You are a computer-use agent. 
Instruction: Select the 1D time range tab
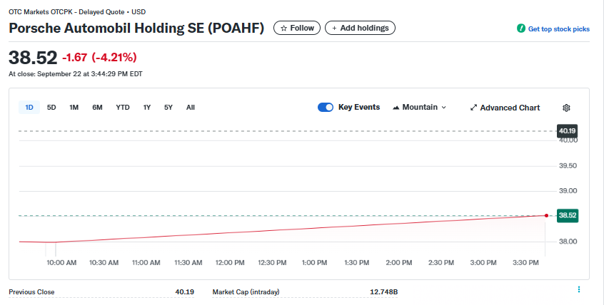pos(29,108)
